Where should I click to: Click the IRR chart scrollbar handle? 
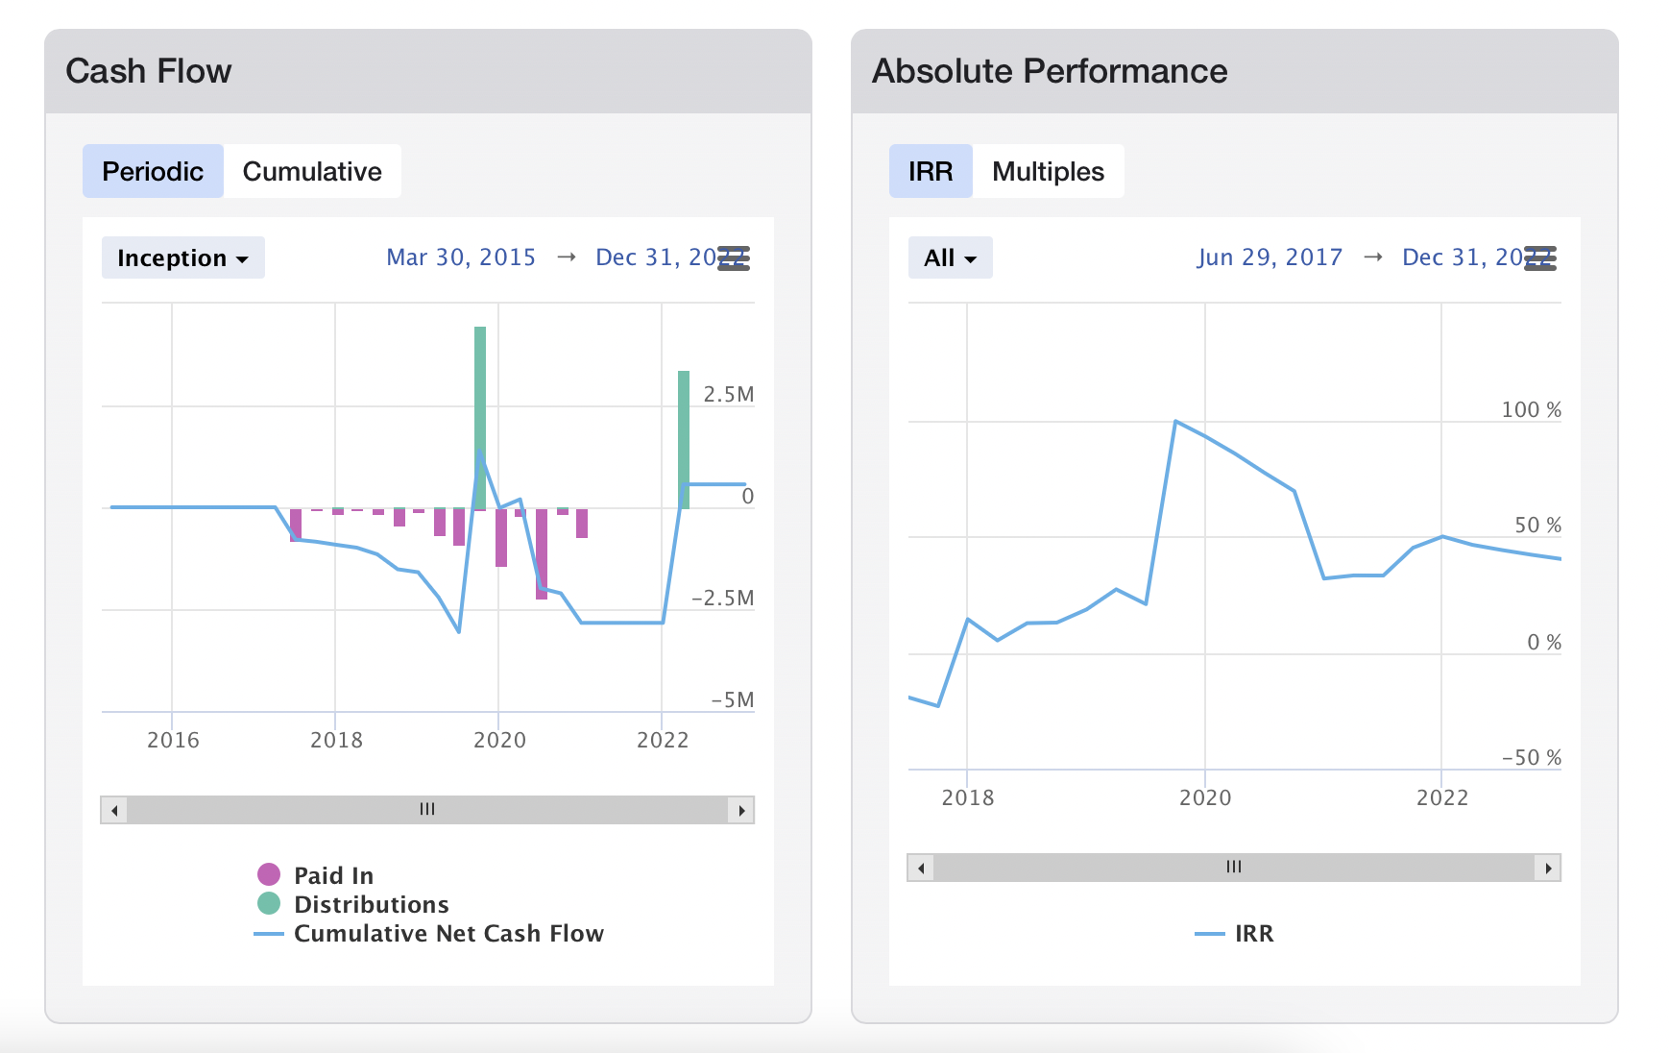tap(1234, 868)
